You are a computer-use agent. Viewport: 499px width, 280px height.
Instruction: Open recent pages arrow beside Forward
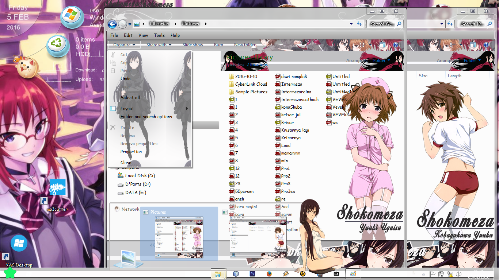pos(130,24)
